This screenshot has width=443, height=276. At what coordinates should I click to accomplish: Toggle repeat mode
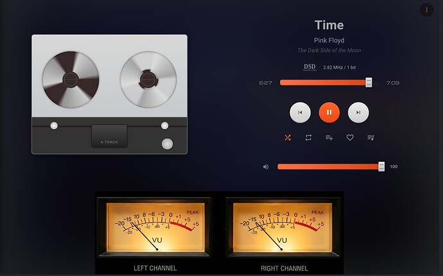(308, 137)
